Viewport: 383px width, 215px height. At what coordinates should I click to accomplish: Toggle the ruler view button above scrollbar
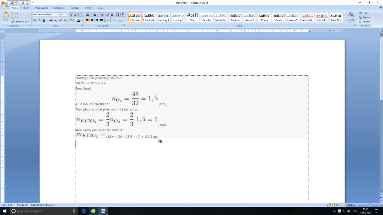click(x=381, y=31)
